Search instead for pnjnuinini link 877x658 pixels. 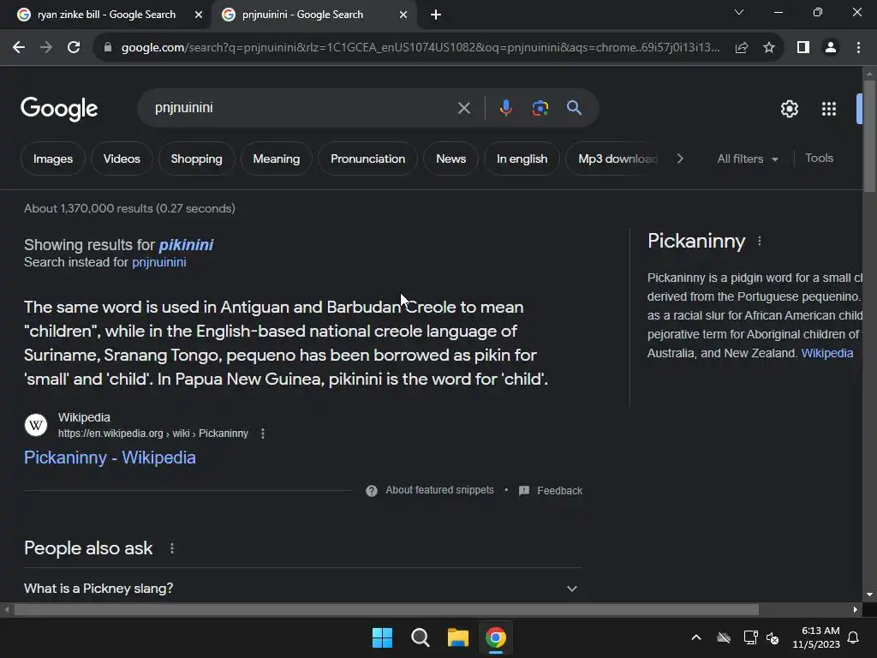pyautogui.click(x=158, y=262)
